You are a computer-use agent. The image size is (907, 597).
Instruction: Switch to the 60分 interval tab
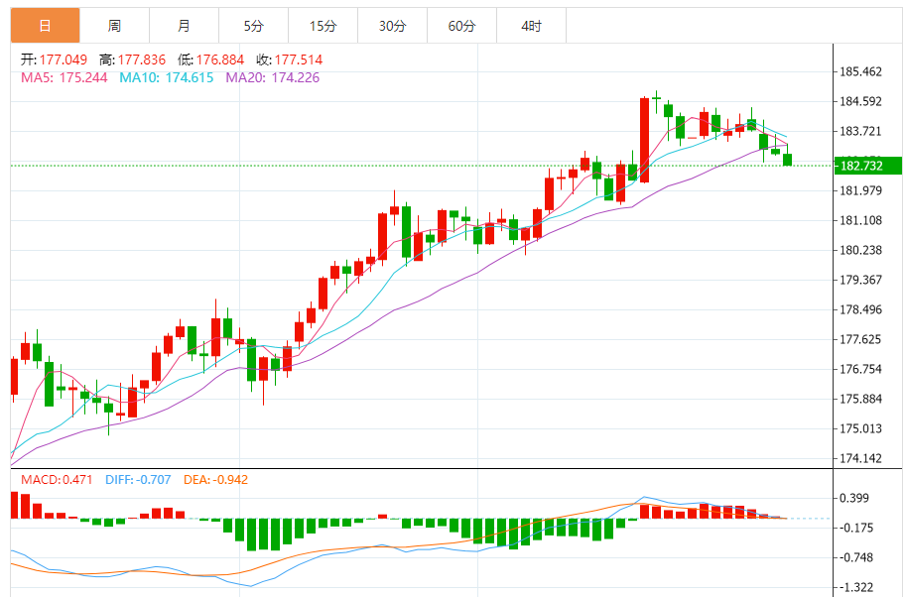pos(461,26)
